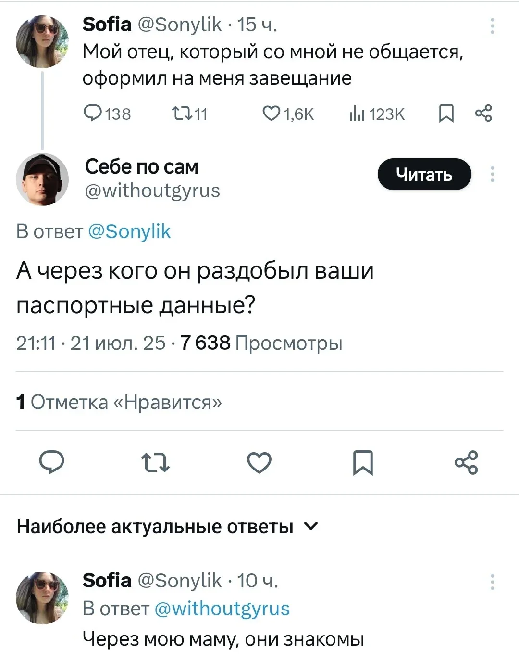519x661 pixels.
Task: Like Sofia's top tweet with 1,6K likes
Action: click(271, 114)
